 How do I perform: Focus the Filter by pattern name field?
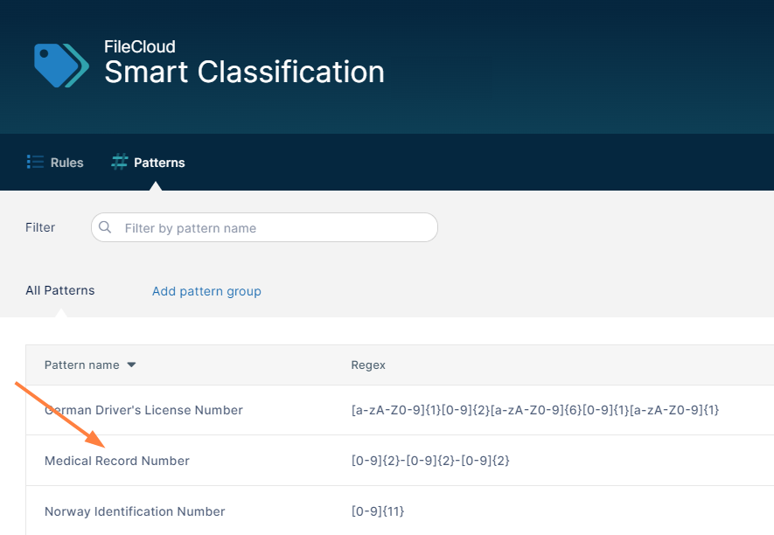pyautogui.click(x=264, y=227)
